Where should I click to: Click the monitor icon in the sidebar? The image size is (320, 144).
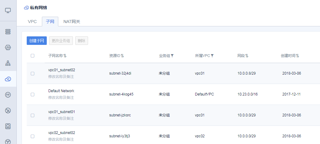click(x=8, y=11)
